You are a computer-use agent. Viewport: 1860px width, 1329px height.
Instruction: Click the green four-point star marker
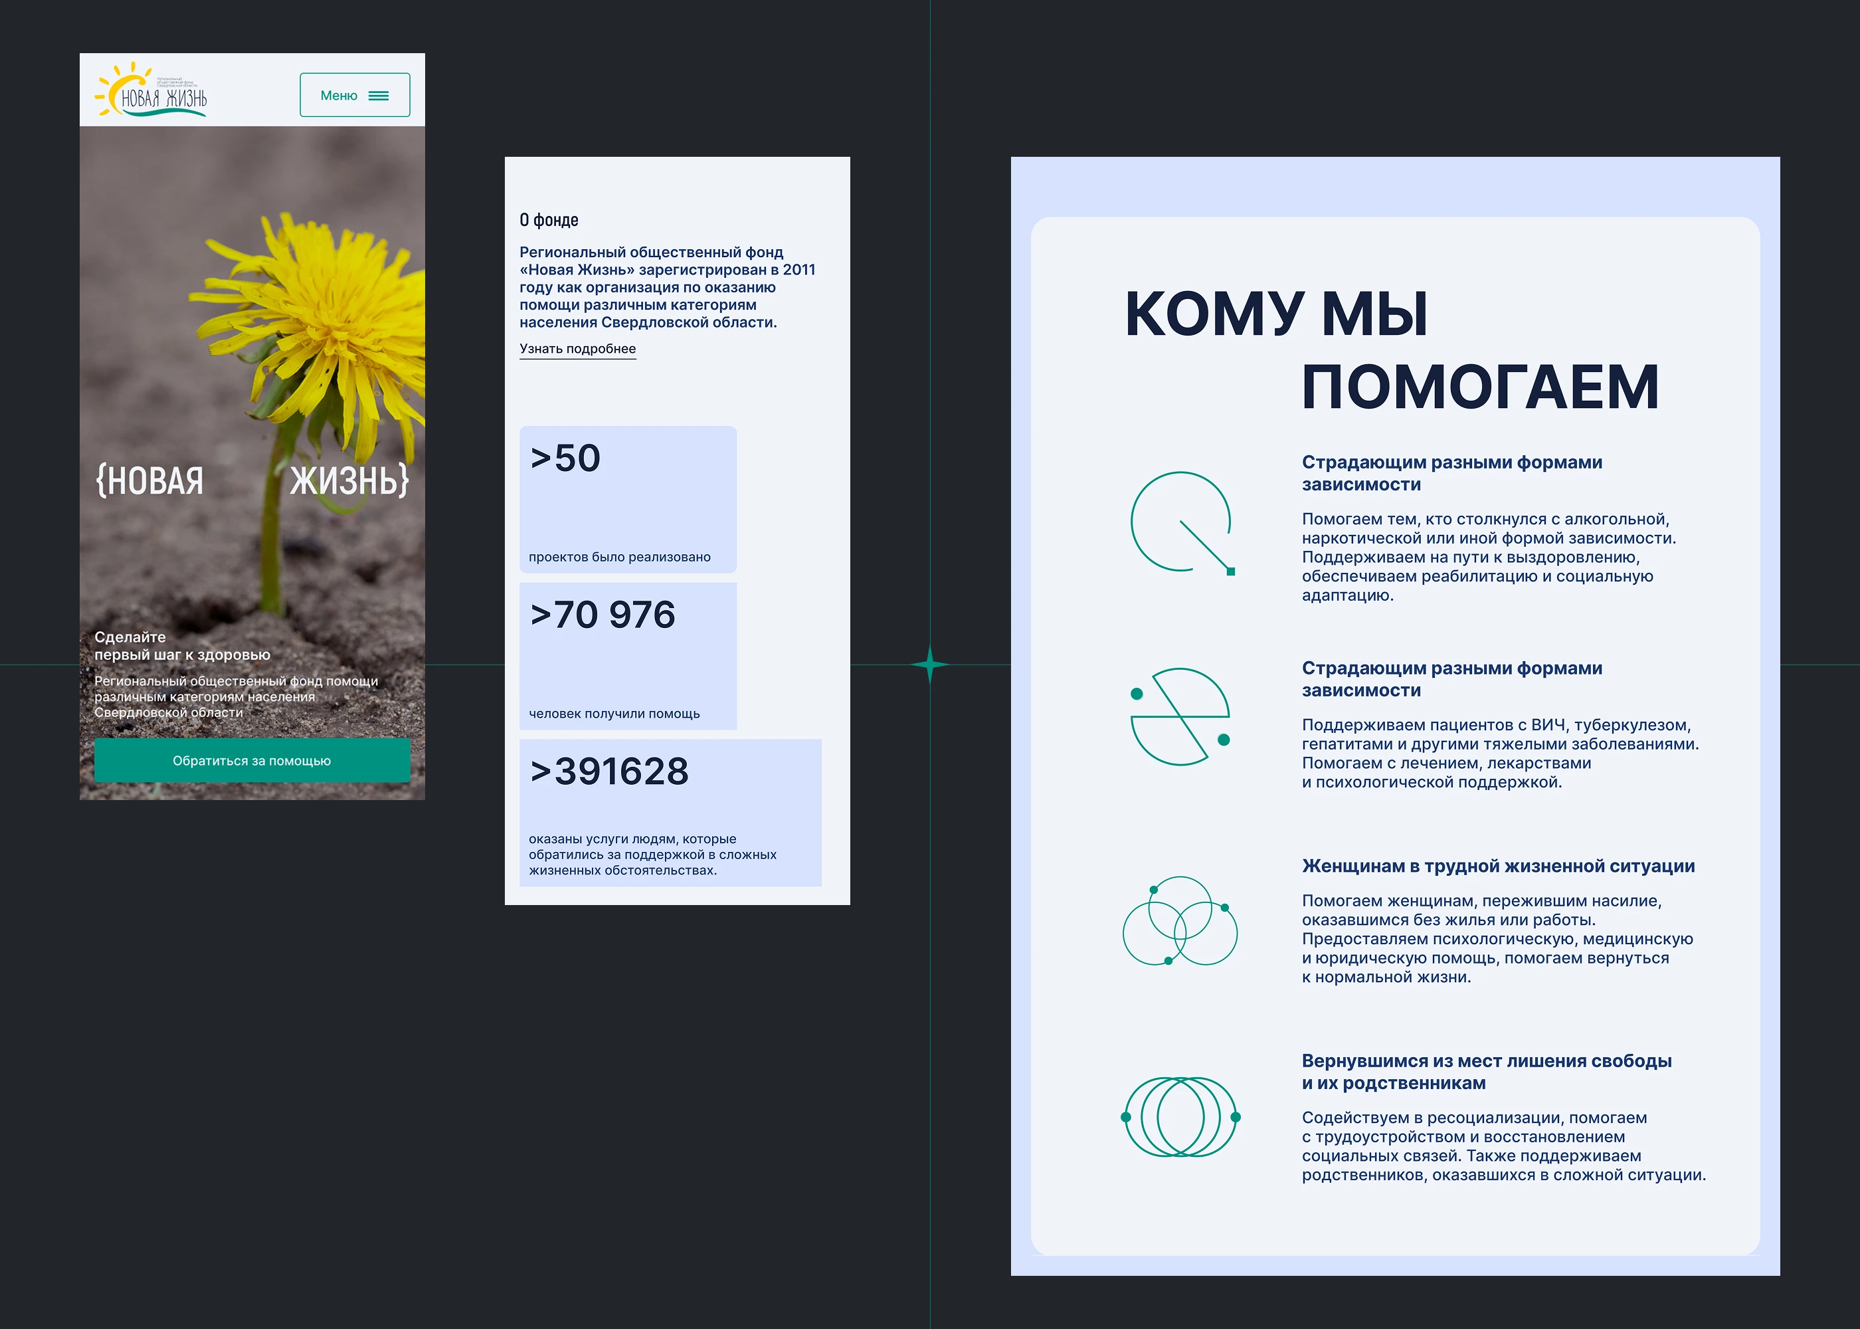pos(930,664)
